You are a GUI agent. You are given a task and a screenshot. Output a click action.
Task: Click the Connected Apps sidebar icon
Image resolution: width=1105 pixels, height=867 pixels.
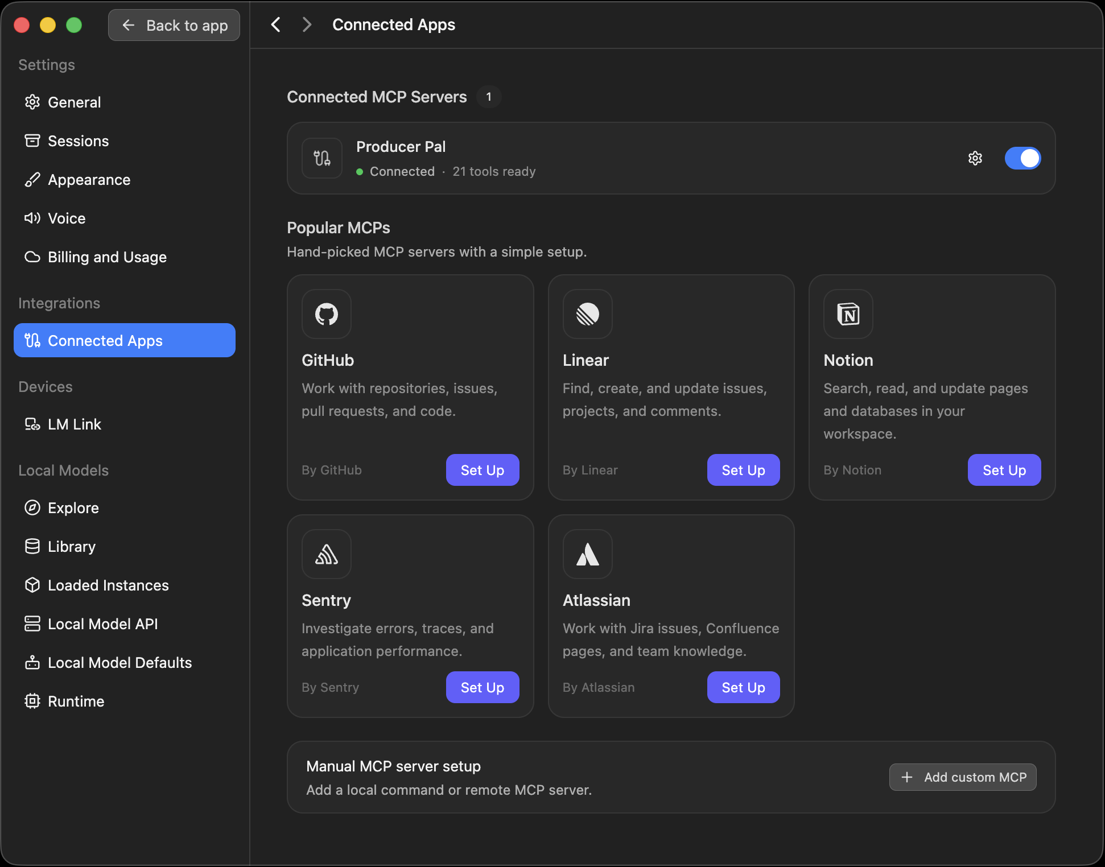click(32, 340)
